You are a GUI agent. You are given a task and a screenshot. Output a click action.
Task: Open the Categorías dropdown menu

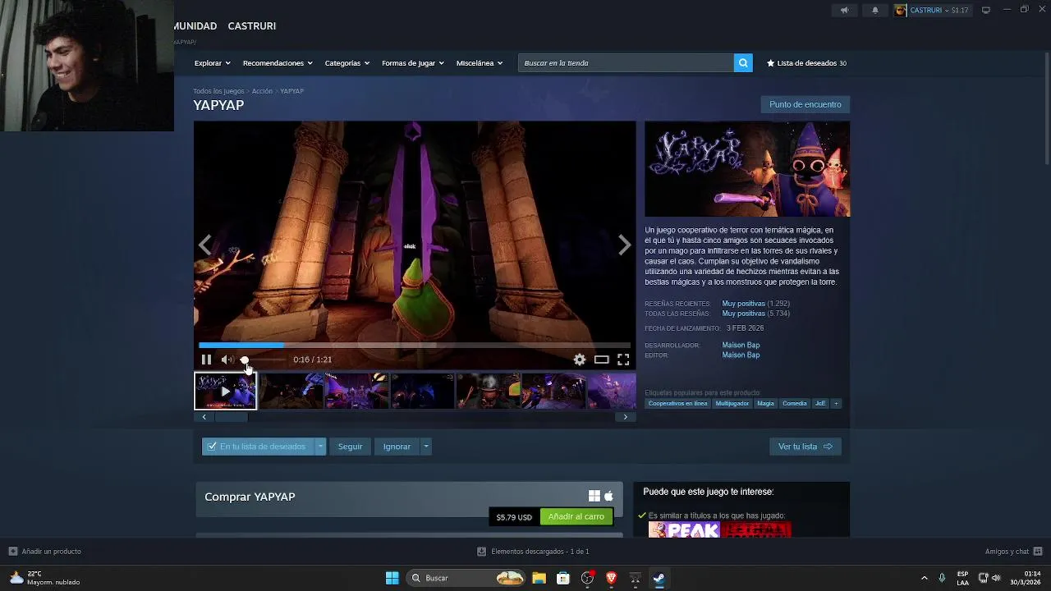point(347,63)
